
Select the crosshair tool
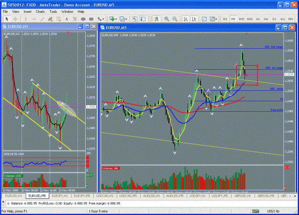coord(15,19)
